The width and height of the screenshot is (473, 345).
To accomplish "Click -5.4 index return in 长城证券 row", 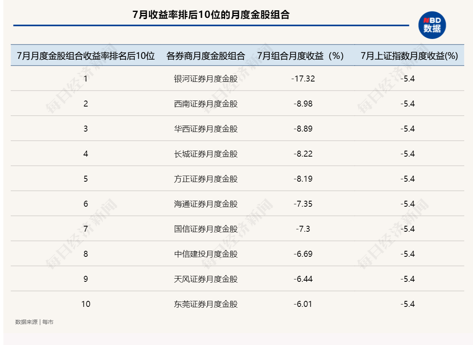I will tap(407, 154).
